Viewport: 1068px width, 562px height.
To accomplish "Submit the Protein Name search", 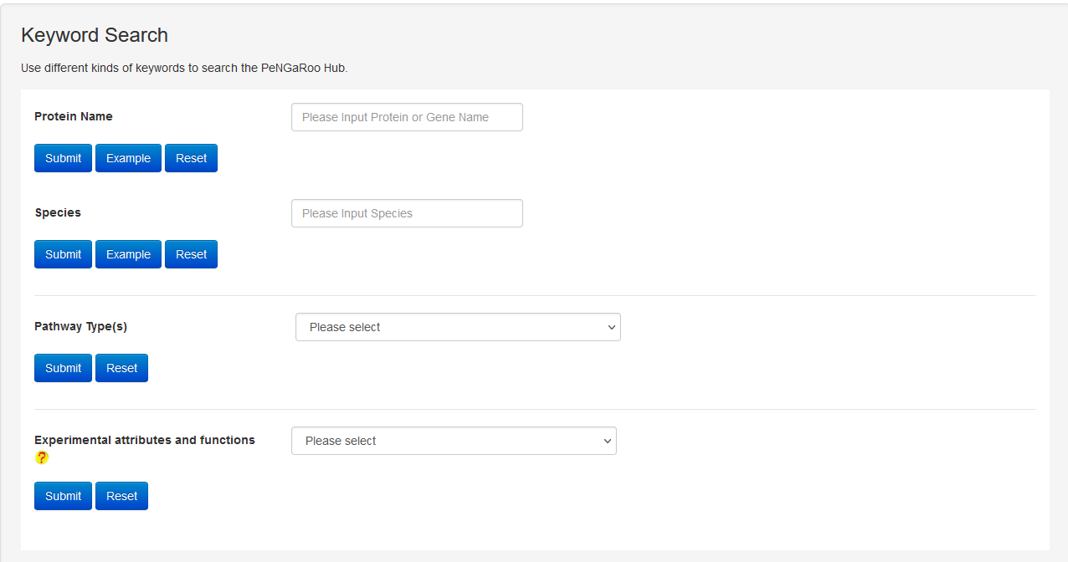I will (63, 158).
